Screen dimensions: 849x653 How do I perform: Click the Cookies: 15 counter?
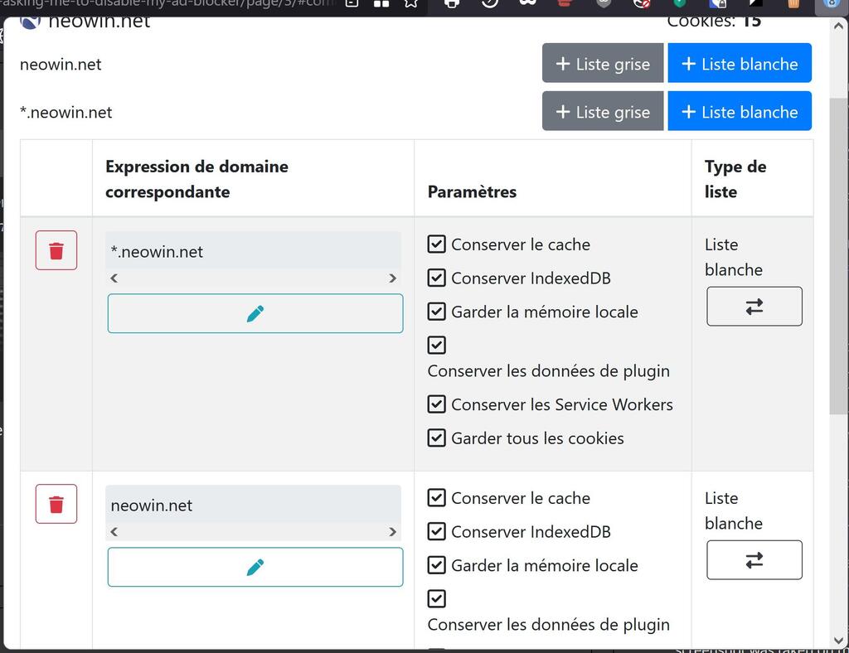click(714, 22)
